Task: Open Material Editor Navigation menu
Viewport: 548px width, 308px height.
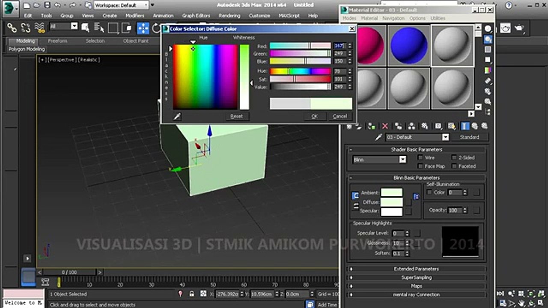Action: point(393,18)
